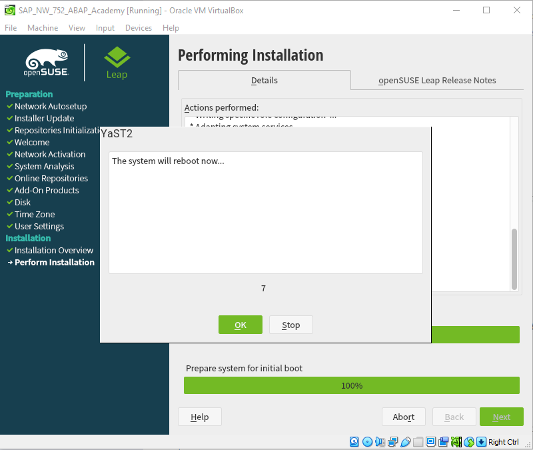
Task: Click the keyboard capture arrow icon
Action: pyautogui.click(x=481, y=442)
